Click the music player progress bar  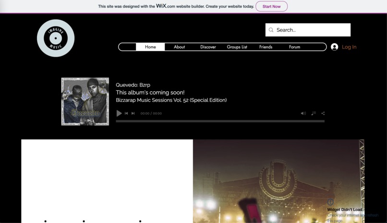[x=220, y=121]
